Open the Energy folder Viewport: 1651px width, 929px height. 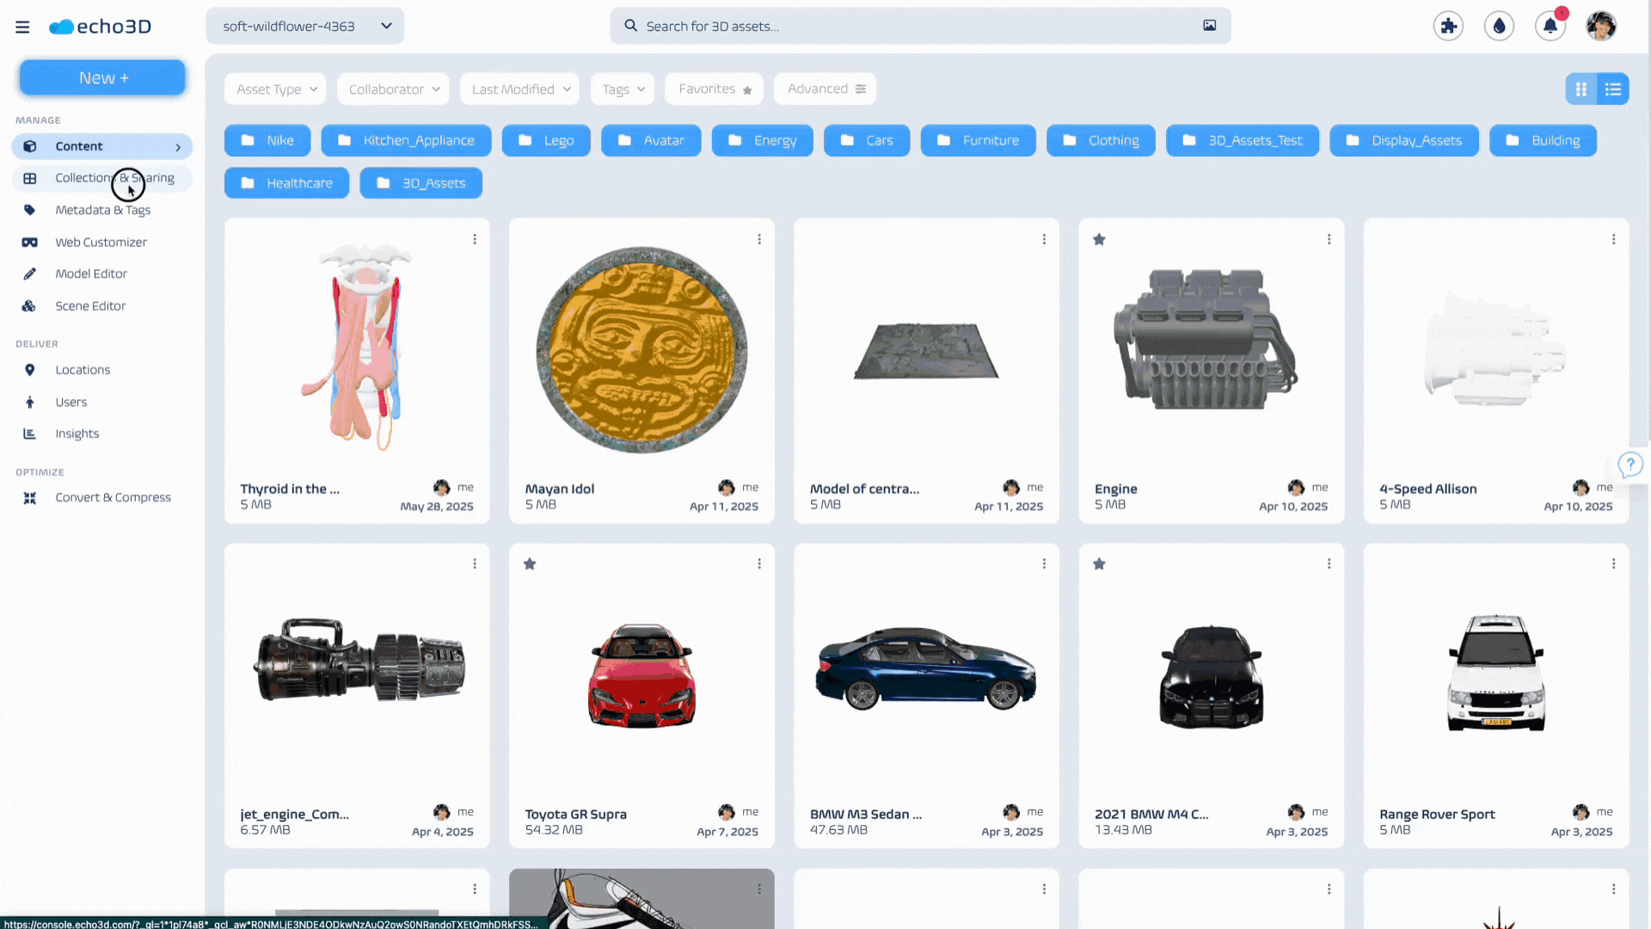[x=763, y=140]
